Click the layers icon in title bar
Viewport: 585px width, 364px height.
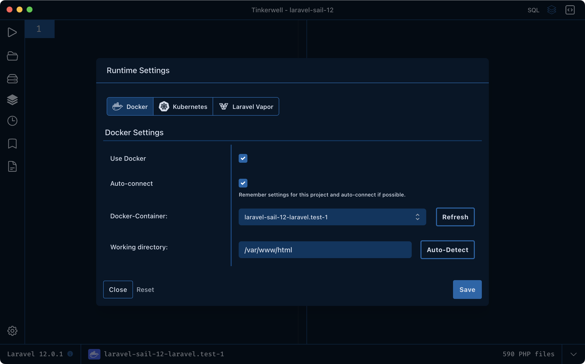(552, 10)
